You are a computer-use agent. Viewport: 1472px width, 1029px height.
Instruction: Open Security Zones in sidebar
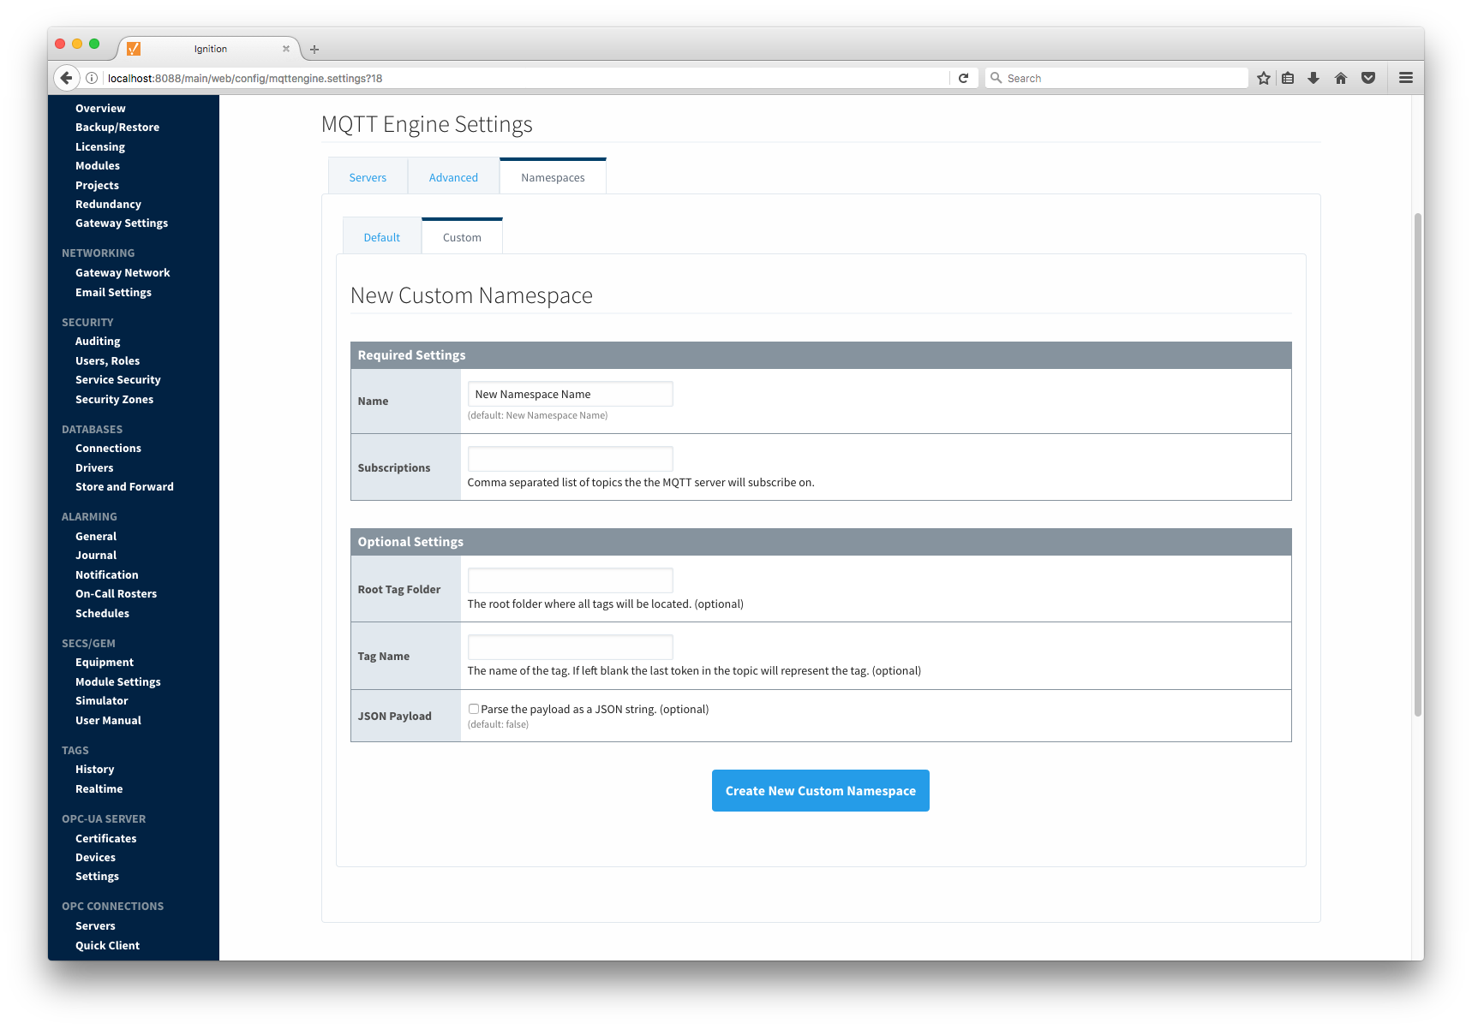coord(114,400)
